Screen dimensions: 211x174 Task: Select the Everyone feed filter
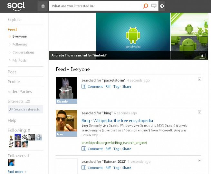pyautogui.click(x=20, y=36)
